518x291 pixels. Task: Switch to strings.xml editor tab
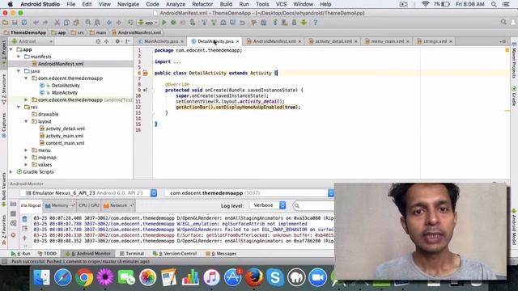tap(435, 41)
